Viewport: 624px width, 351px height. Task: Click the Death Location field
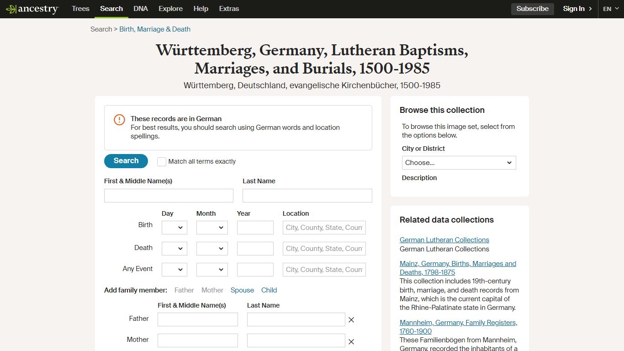[324, 249]
